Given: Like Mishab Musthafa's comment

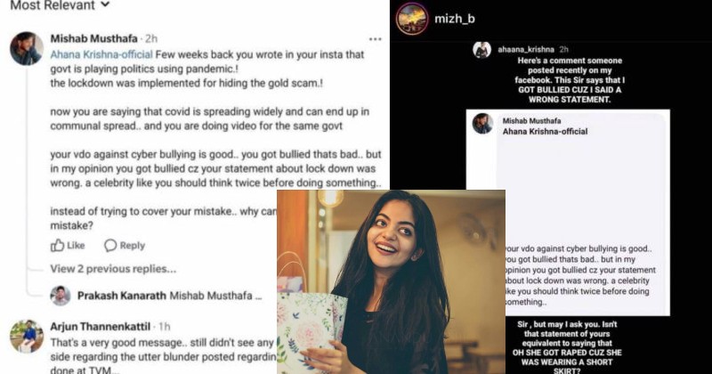Looking at the screenshot, I should 68,246.
